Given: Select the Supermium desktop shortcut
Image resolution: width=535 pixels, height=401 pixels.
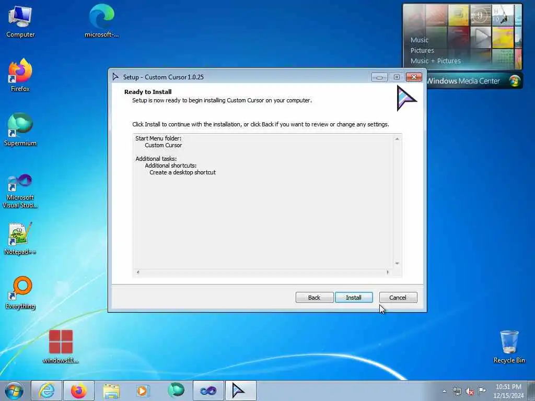Looking at the screenshot, I should click(x=20, y=129).
